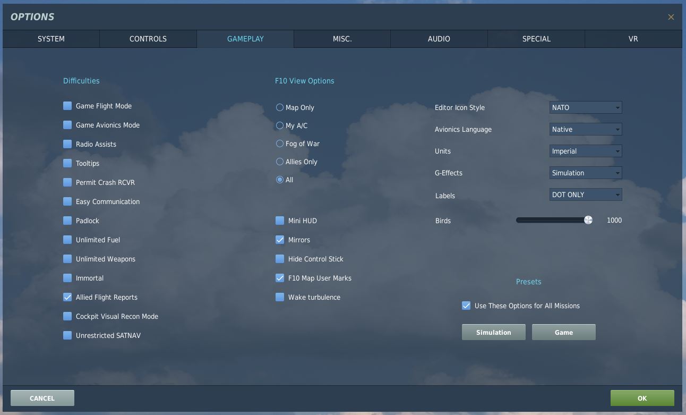This screenshot has height=415, width=686.
Task: Pick Allies Only view option
Action: pyautogui.click(x=279, y=162)
